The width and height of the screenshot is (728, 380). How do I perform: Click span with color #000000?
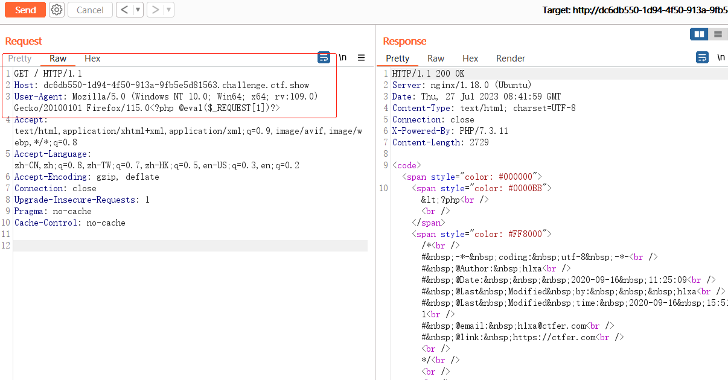coord(472,177)
